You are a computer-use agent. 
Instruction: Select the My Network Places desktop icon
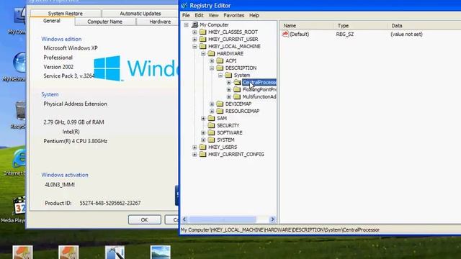pos(19,63)
